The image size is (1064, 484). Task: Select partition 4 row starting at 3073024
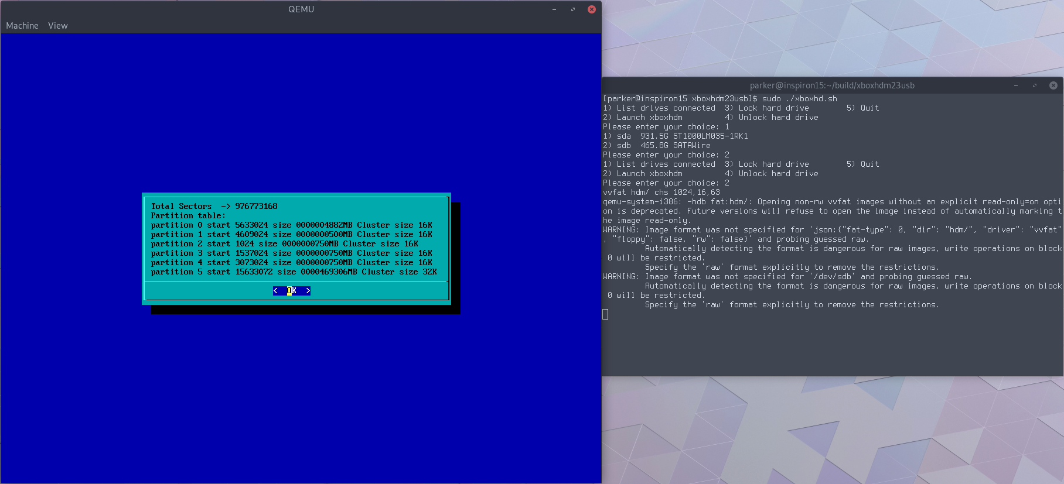pos(292,263)
